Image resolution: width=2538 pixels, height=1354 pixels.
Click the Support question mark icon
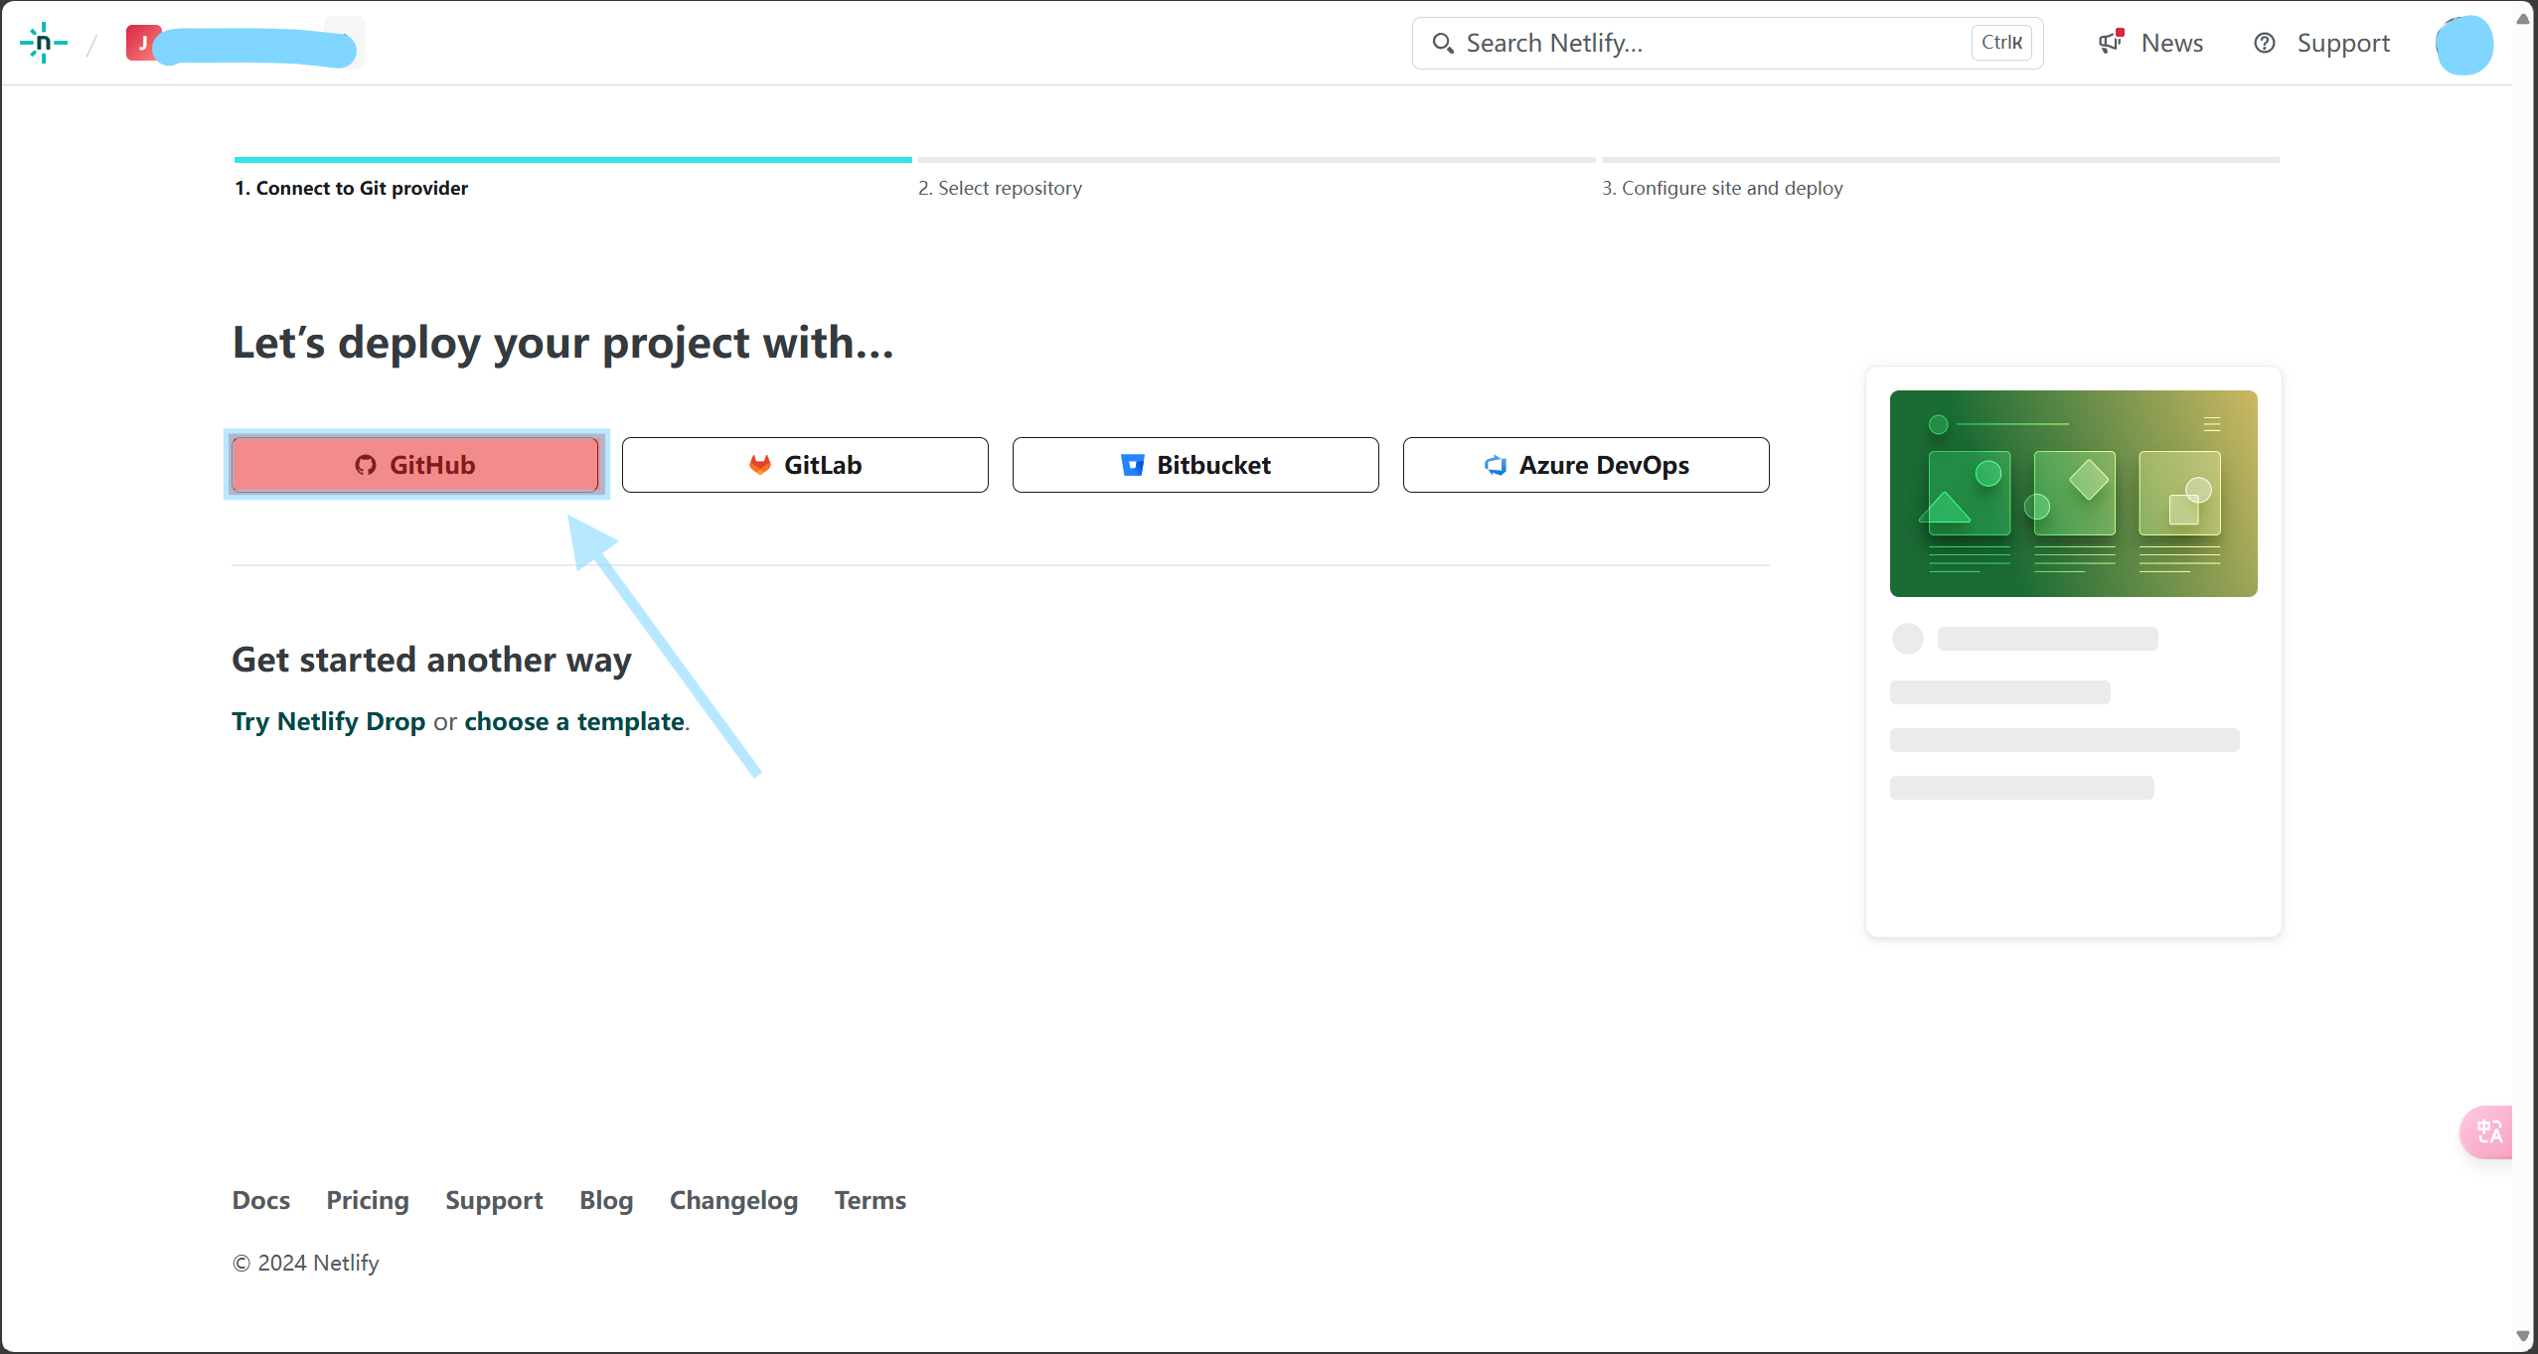(x=2264, y=43)
